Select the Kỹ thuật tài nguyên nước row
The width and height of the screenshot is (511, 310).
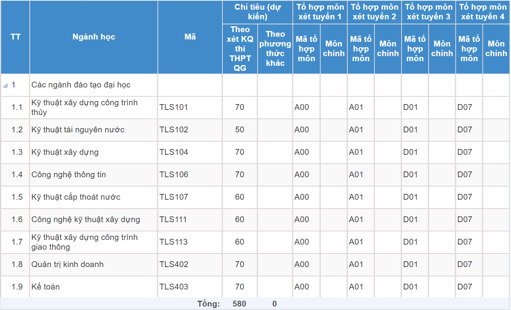[x=78, y=130]
